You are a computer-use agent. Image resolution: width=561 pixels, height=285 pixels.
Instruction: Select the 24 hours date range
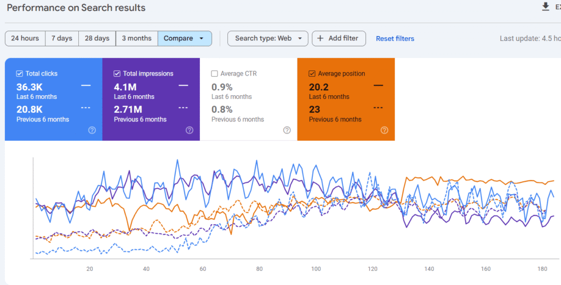pyautogui.click(x=25, y=38)
